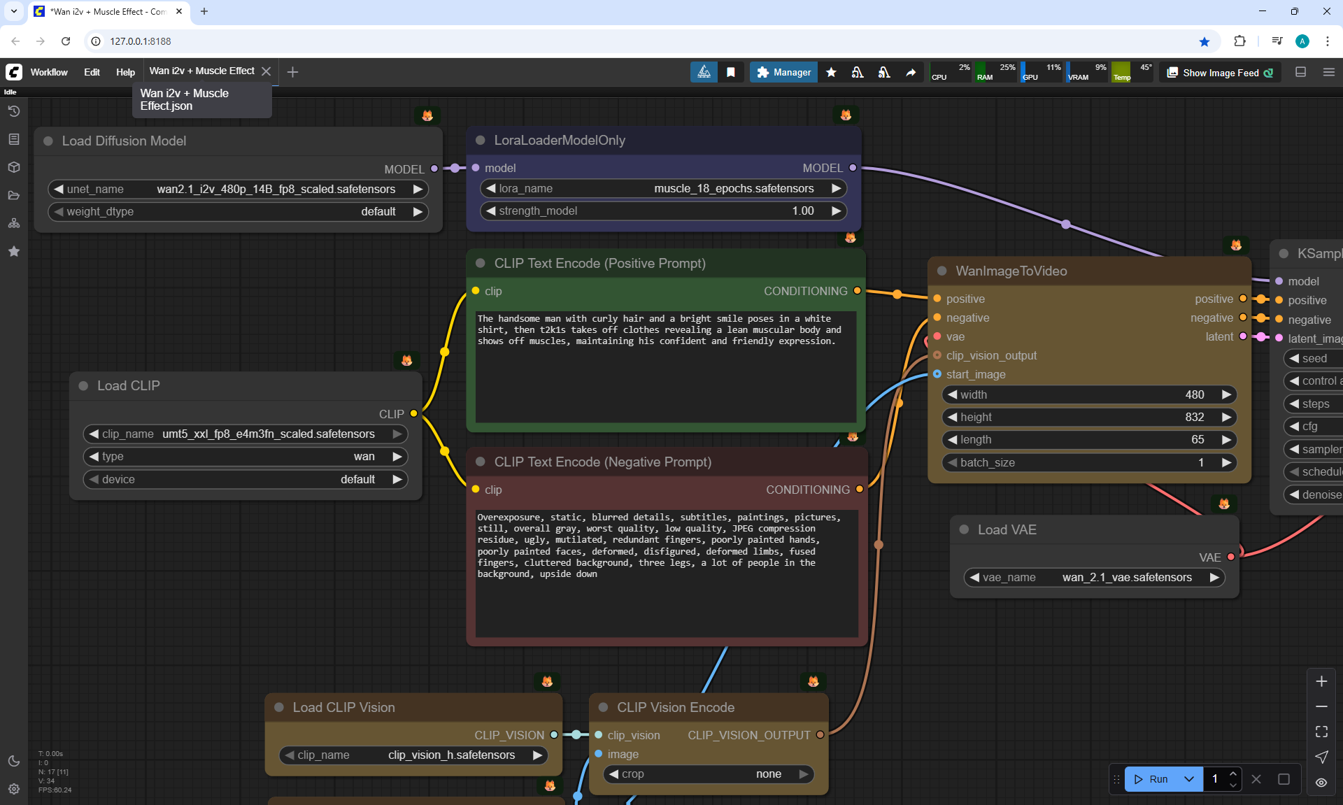Open the Edit menu
Viewport: 1343px width, 805px height.
pyautogui.click(x=92, y=72)
